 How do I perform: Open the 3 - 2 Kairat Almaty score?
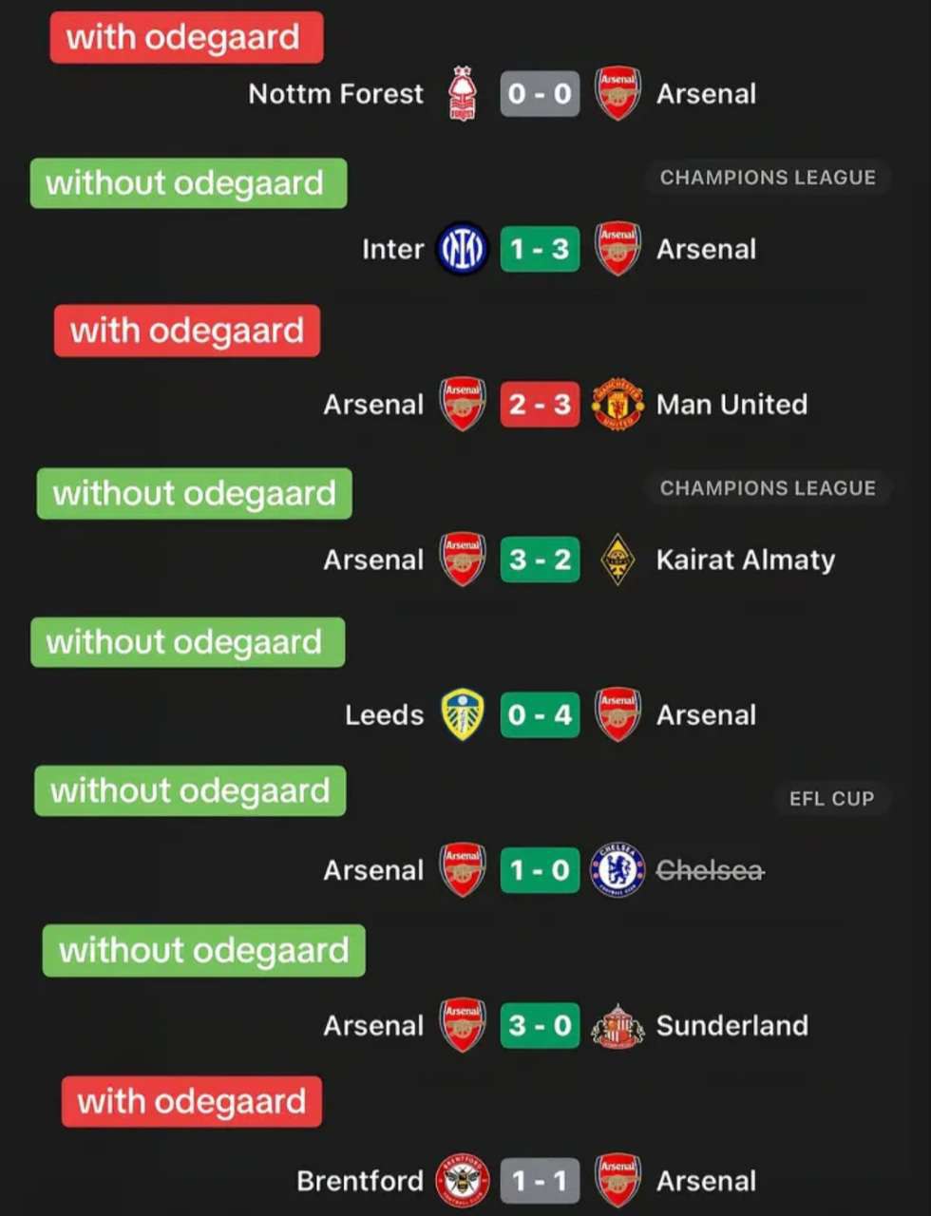click(x=540, y=560)
